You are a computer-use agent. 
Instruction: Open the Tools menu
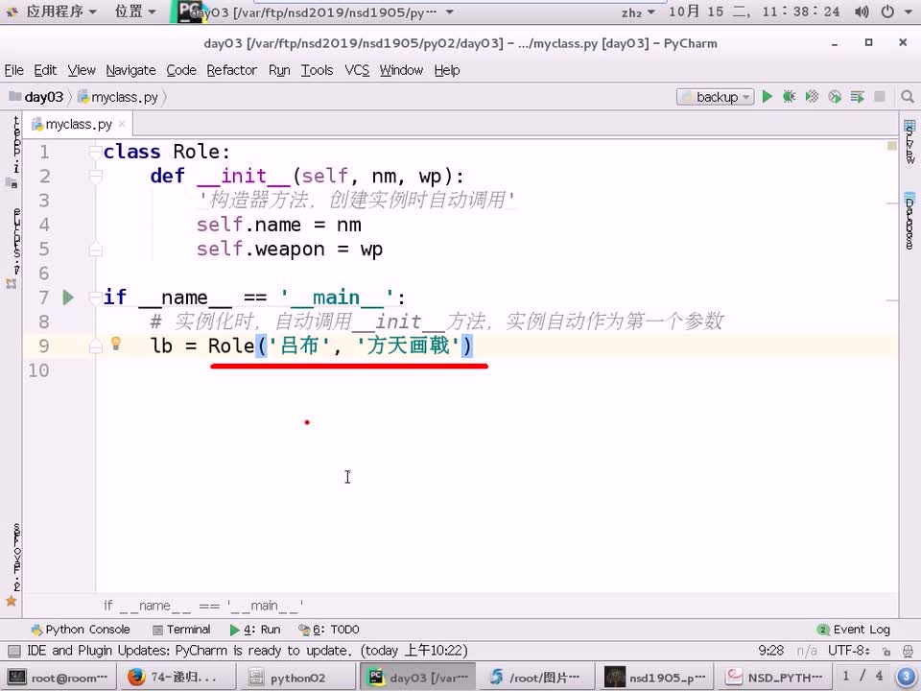tap(317, 70)
